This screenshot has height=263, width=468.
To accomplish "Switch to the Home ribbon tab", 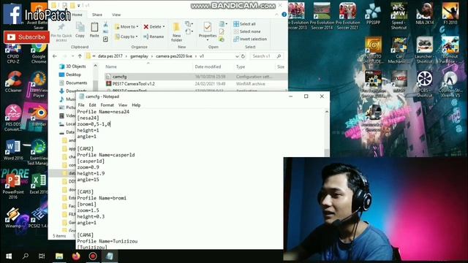I will pyautogui.click(x=77, y=15).
